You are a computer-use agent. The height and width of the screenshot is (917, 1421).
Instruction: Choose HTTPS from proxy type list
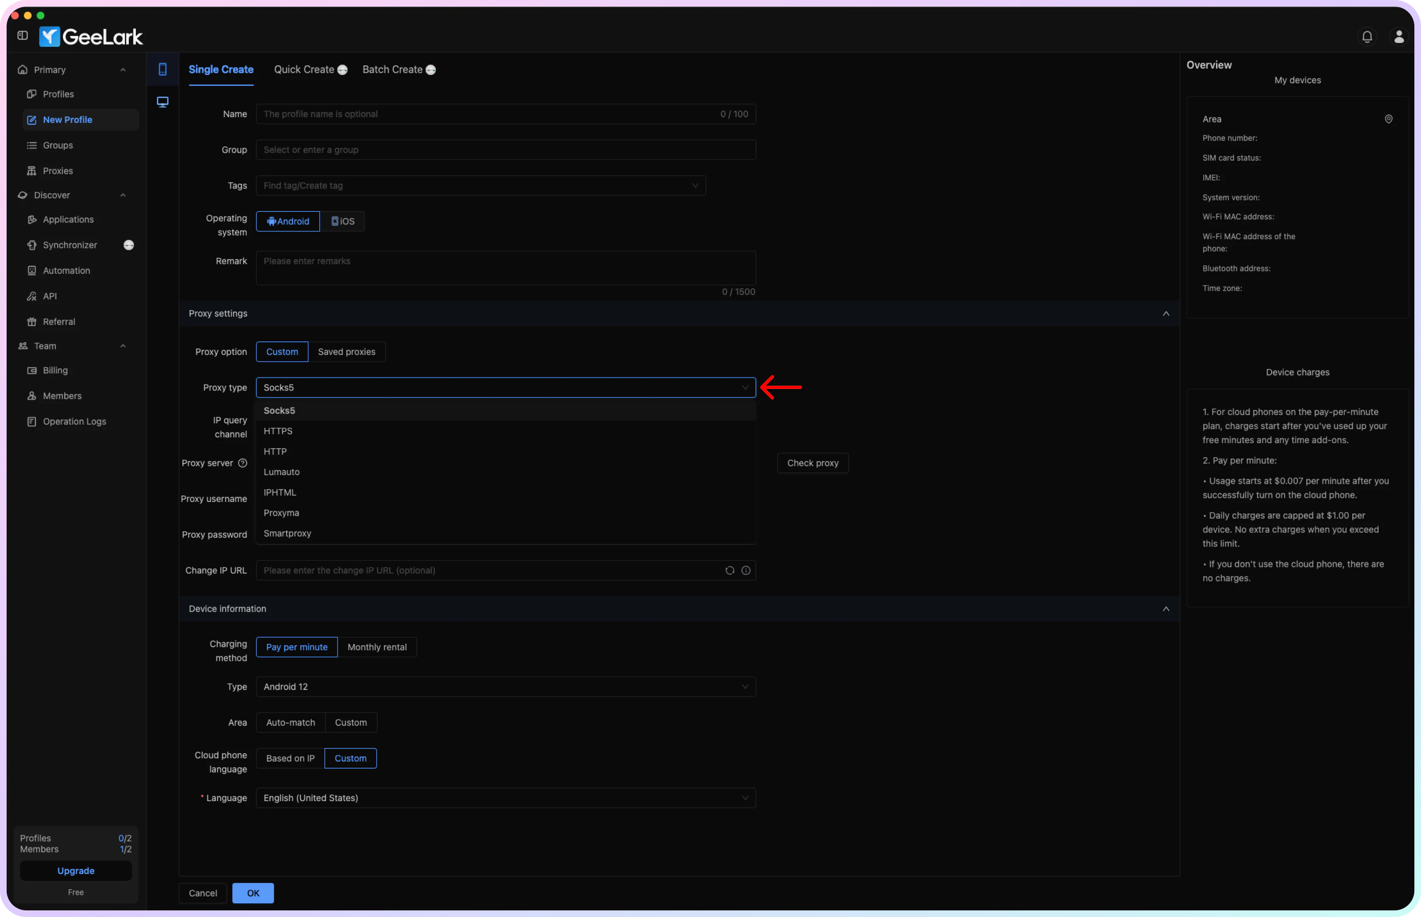[278, 431]
